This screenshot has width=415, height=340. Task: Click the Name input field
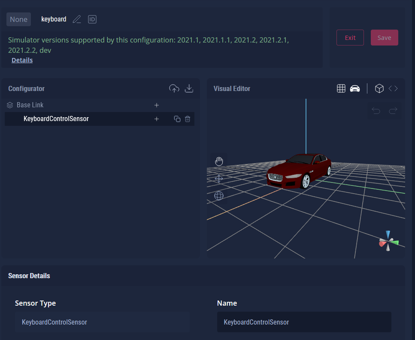(304, 322)
